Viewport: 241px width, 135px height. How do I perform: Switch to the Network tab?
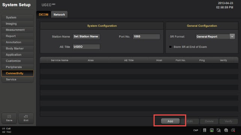click(59, 15)
